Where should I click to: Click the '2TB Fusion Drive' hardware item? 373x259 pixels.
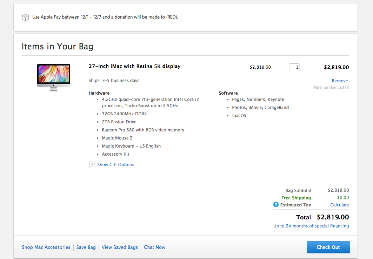[119, 122]
